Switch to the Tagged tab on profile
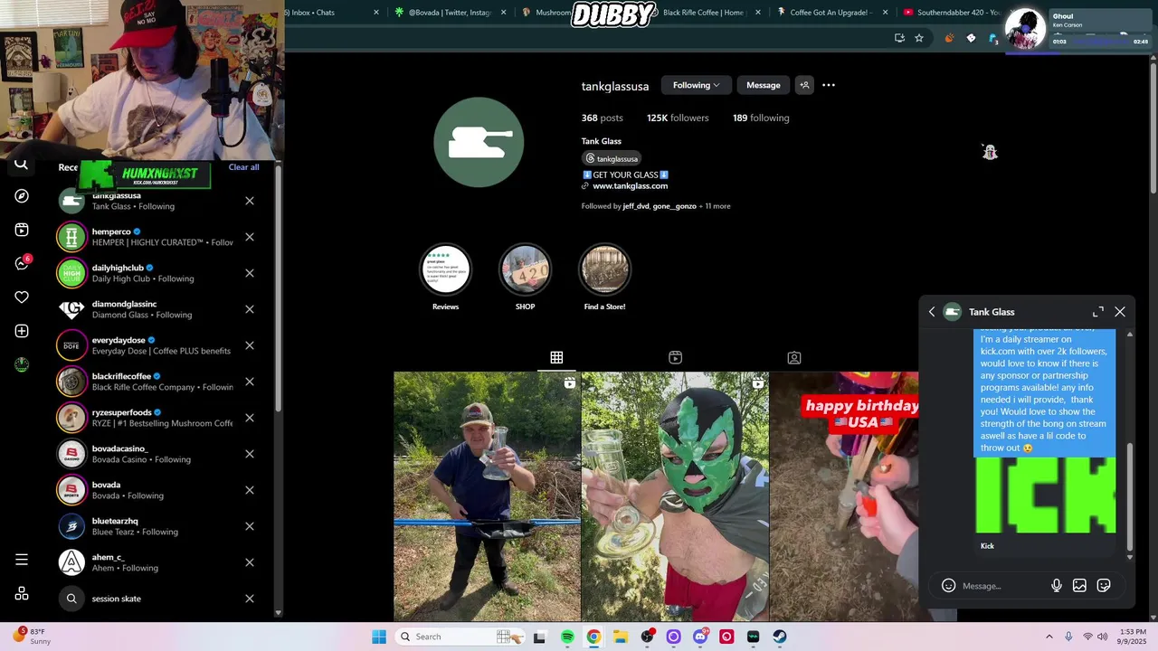Screen dimensions: 1158x651 [793, 358]
